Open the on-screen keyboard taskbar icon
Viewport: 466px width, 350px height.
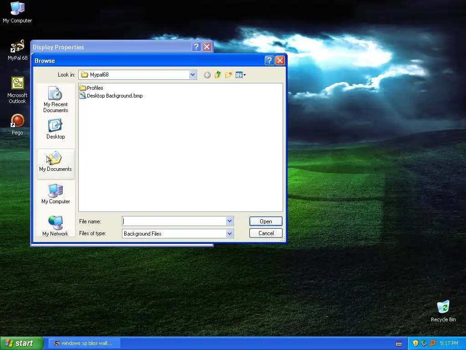click(399, 344)
